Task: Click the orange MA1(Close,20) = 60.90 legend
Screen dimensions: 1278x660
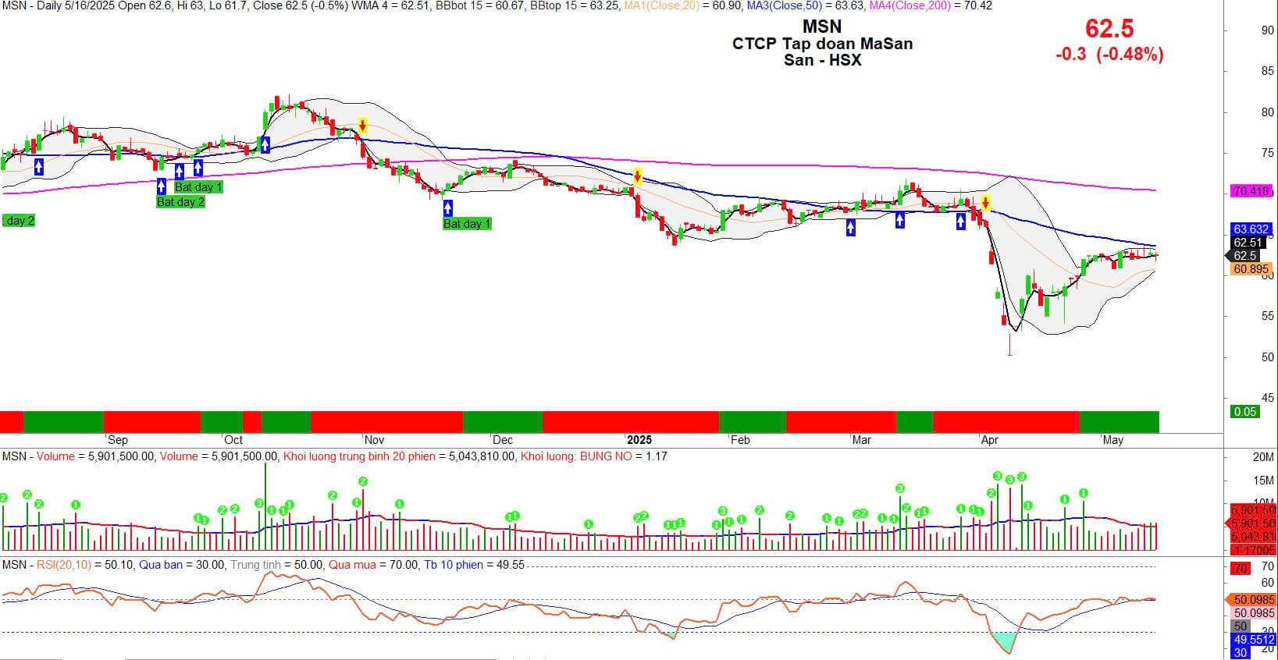Action: 682,5
